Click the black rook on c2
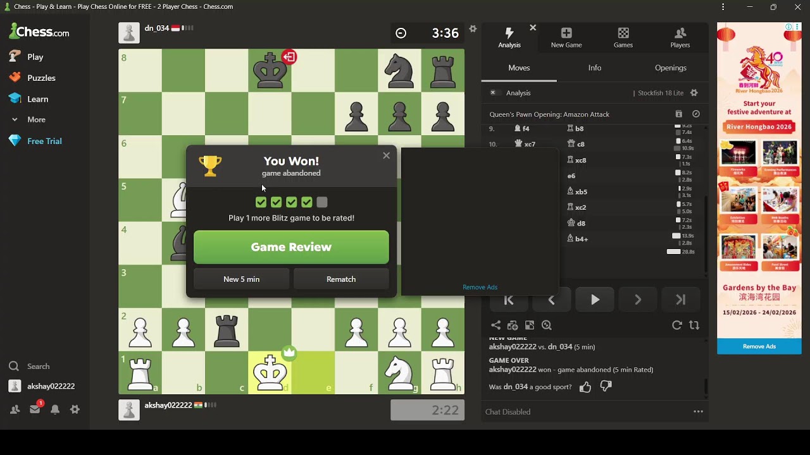The height and width of the screenshot is (455, 810). coord(227,329)
